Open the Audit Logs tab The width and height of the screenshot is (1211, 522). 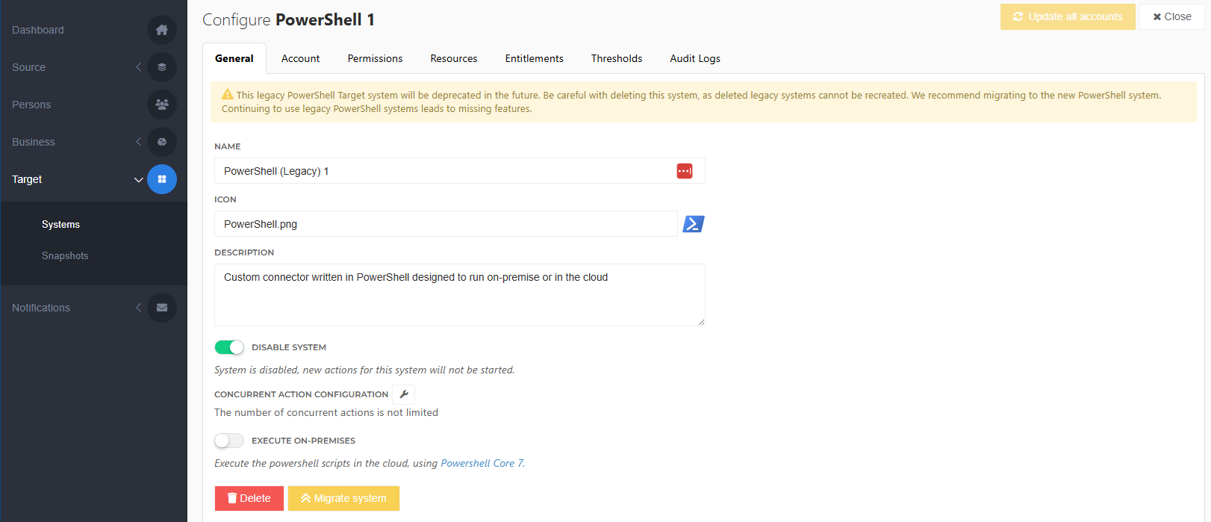click(x=694, y=58)
